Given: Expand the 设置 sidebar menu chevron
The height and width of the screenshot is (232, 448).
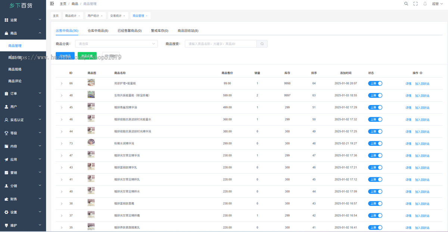Looking at the screenshot, I should [x=40, y=212].
